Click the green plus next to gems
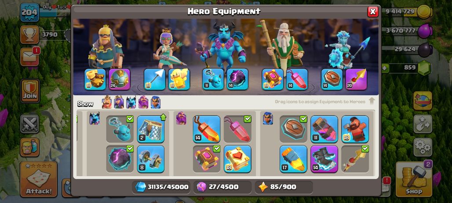452x203 pixels. pyautogui.click(x=385, y=68)
